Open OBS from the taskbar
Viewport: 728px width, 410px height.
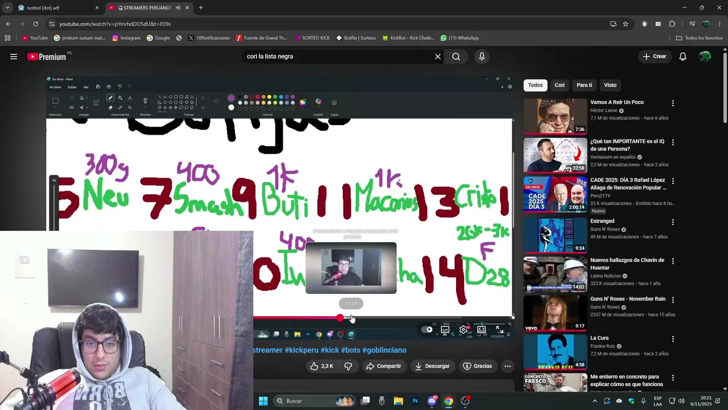coord(465,401)
